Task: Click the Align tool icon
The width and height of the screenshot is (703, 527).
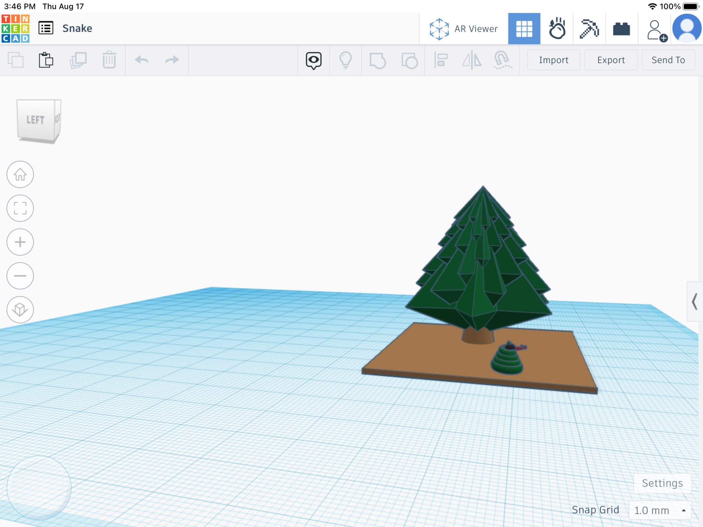Action: pos(441,60)
